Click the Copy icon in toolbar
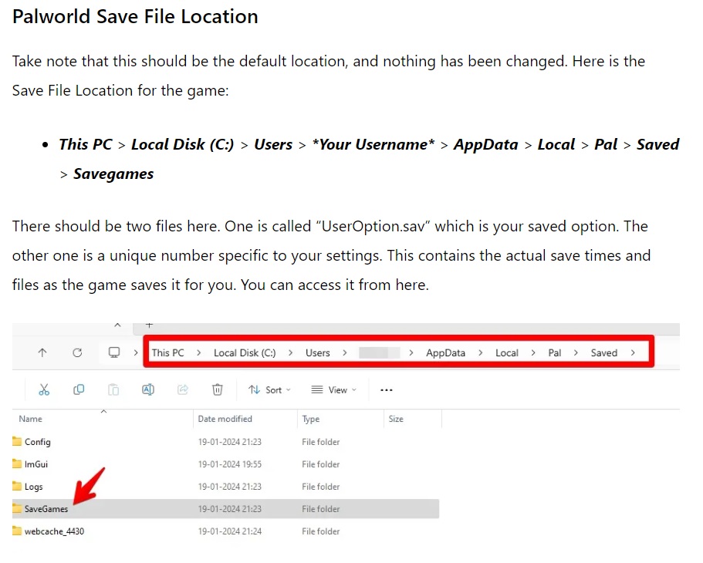The image size is (703, 563). [79, 389]
